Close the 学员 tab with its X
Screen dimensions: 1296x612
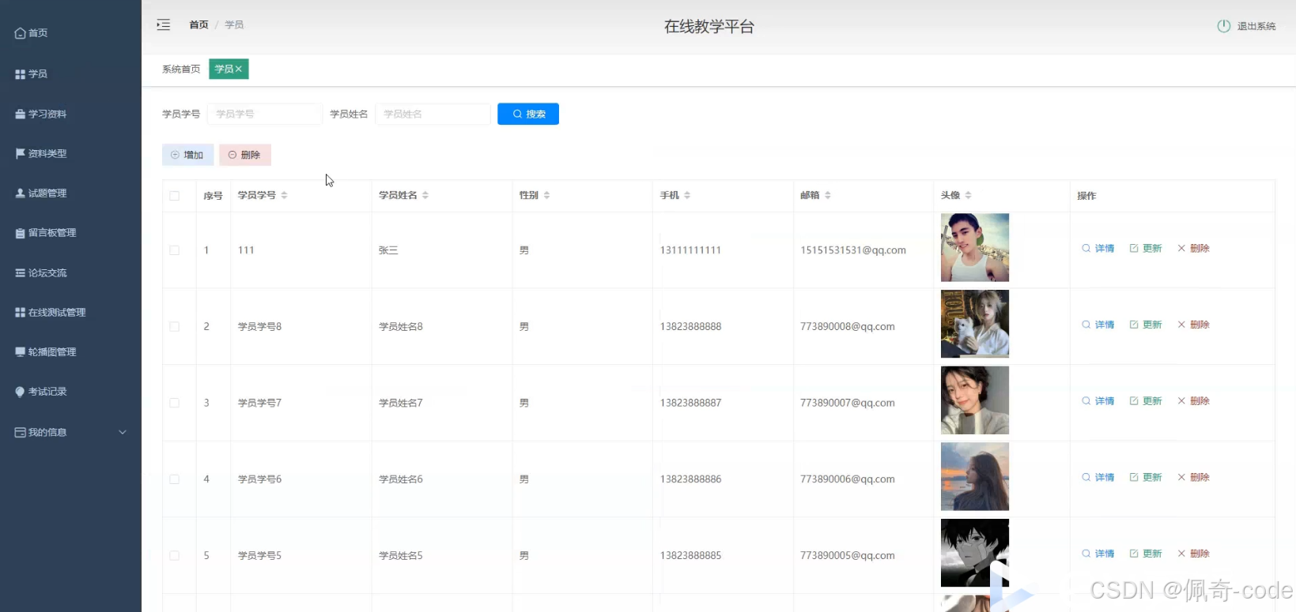coord(239,69)
